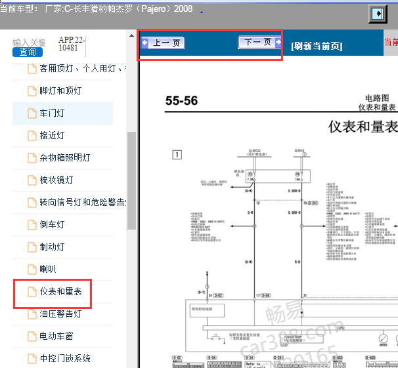This screenshot has width=398, height=368.
Task: Open the 电动车窗 entry
Action: 56,336
